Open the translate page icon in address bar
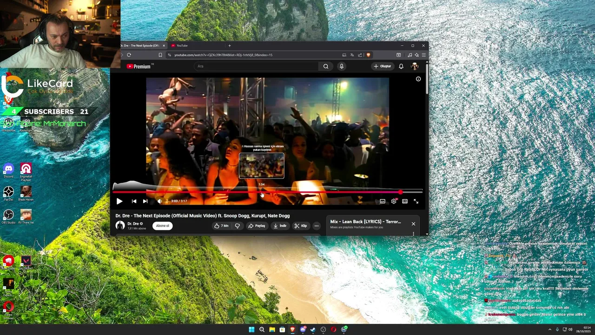This screenshot has height=335, width=595. [352, 55]
